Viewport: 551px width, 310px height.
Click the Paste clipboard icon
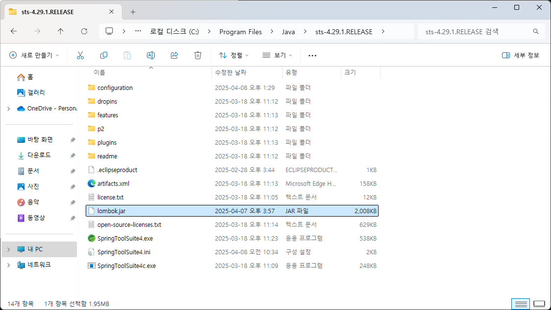pyautogui.click(x=127, y=55)
